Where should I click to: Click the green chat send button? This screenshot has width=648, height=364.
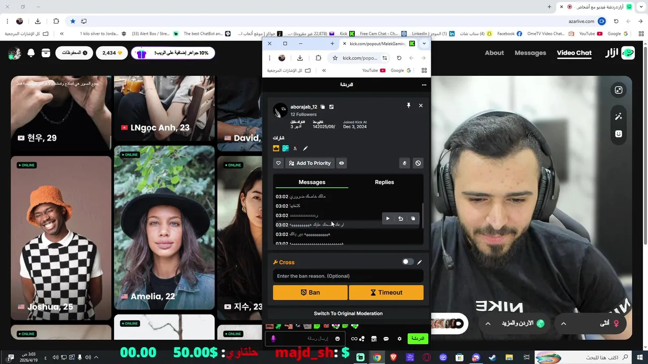click(418, 339)
